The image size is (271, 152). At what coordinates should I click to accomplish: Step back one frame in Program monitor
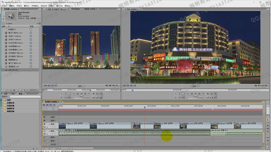tap(192, 94)
